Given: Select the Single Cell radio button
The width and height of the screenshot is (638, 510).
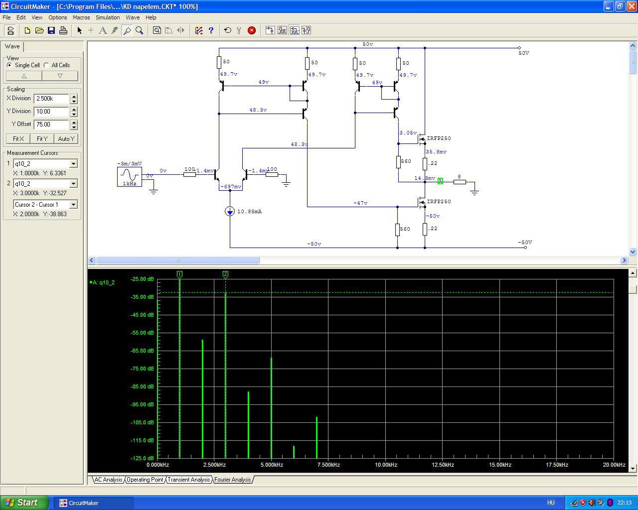Looking at the screenshot, I should 9,65.
